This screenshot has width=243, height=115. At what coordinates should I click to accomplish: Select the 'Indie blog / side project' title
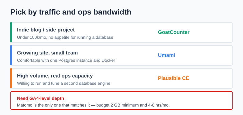[46, 30]
